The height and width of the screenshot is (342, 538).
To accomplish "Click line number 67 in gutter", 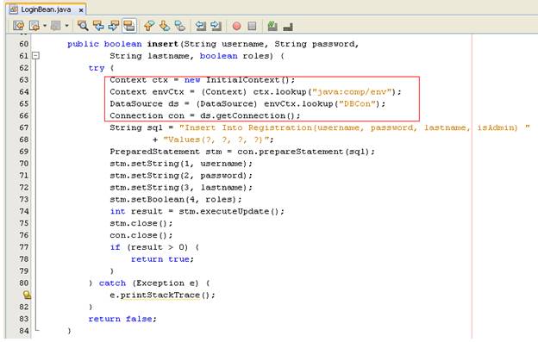I will point(23,127).
